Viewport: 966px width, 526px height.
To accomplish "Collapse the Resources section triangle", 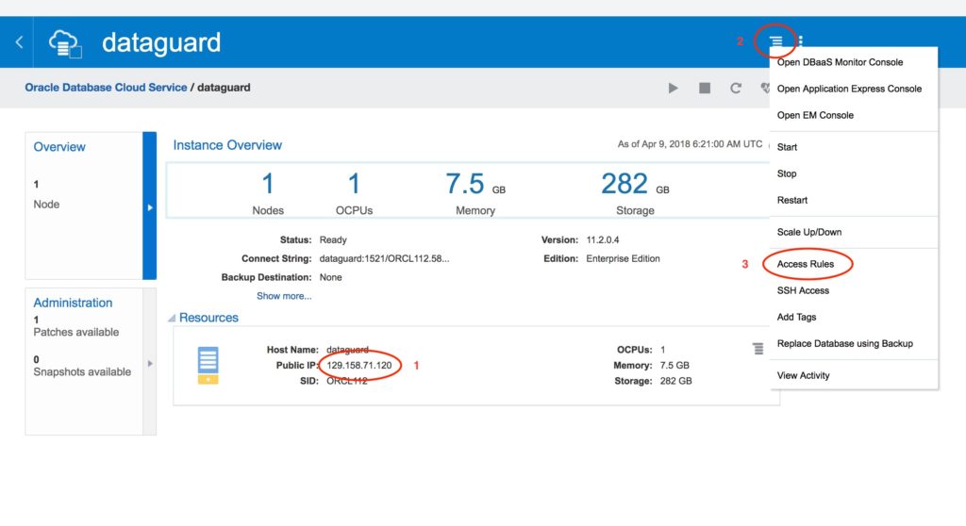I will [x=171, y=319].
